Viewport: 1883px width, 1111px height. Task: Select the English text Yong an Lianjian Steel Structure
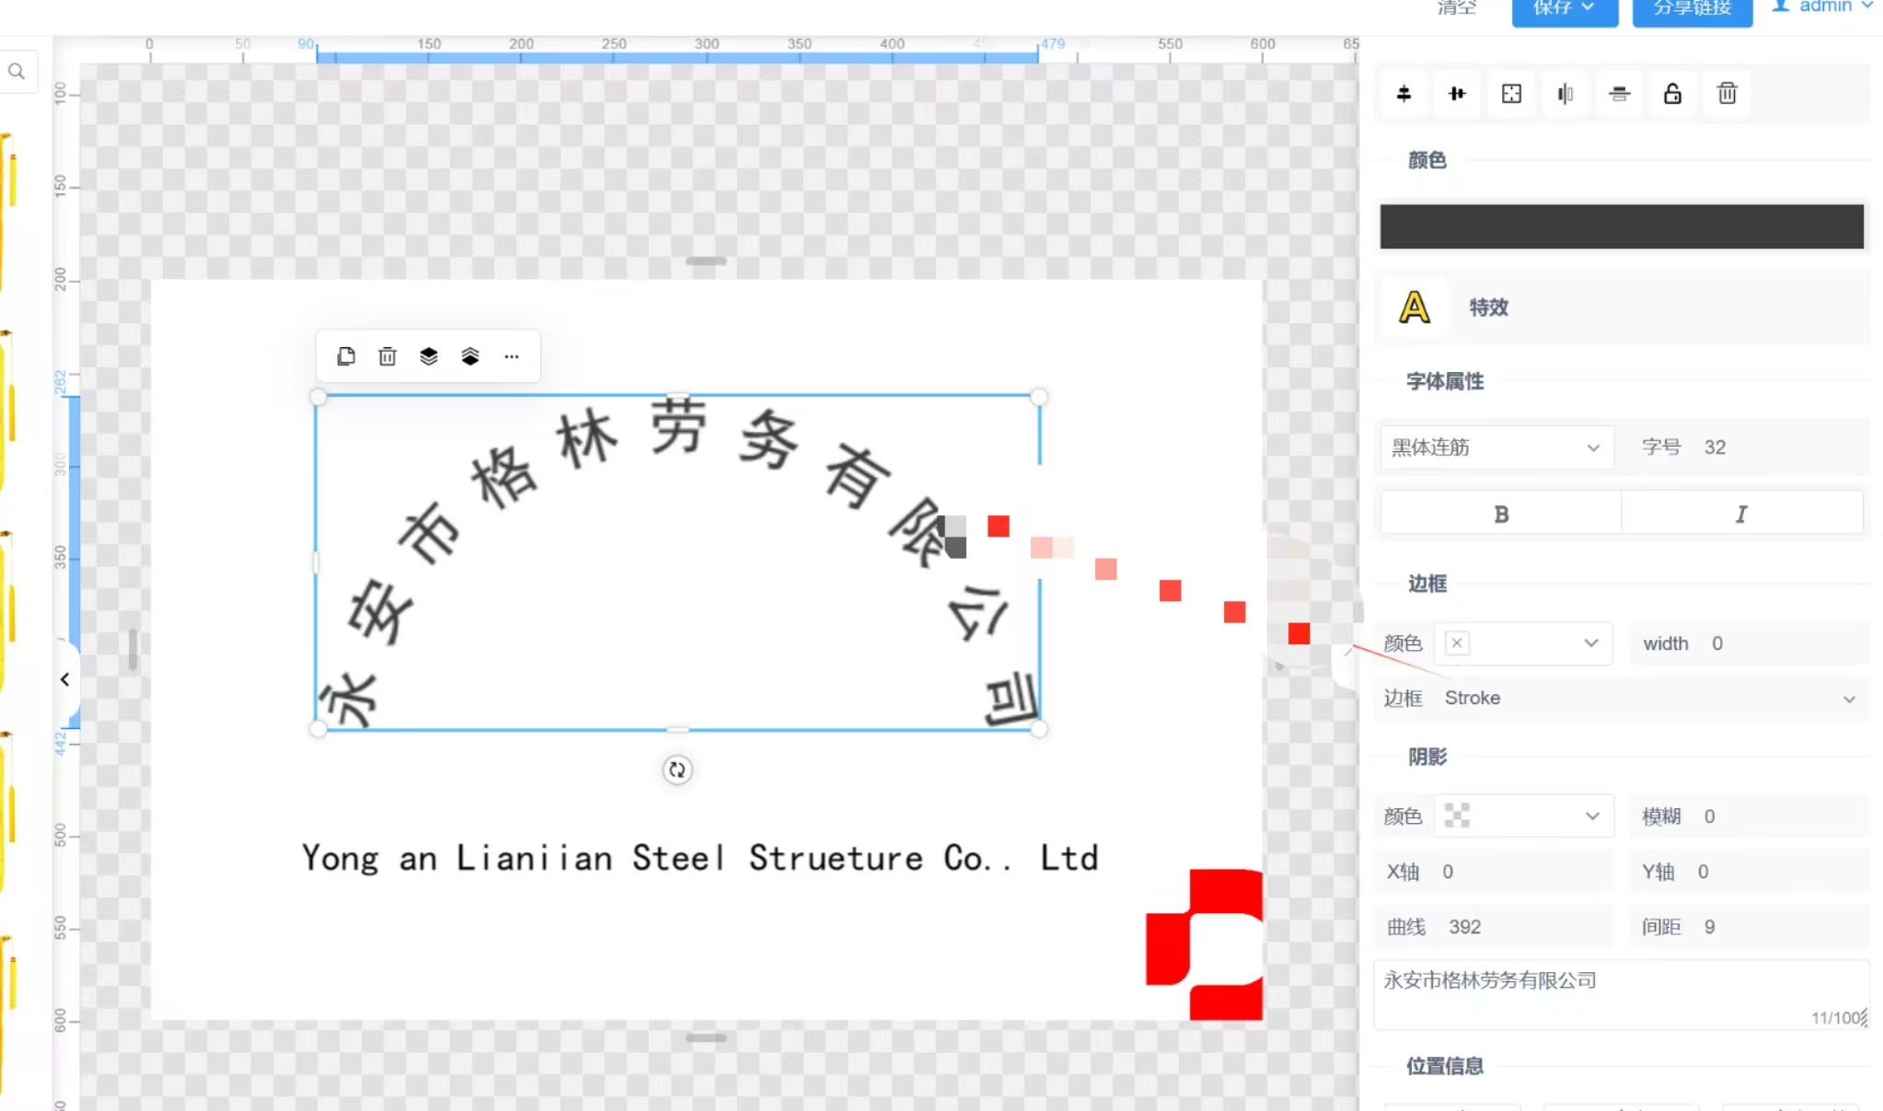click(x=699, y=858)
